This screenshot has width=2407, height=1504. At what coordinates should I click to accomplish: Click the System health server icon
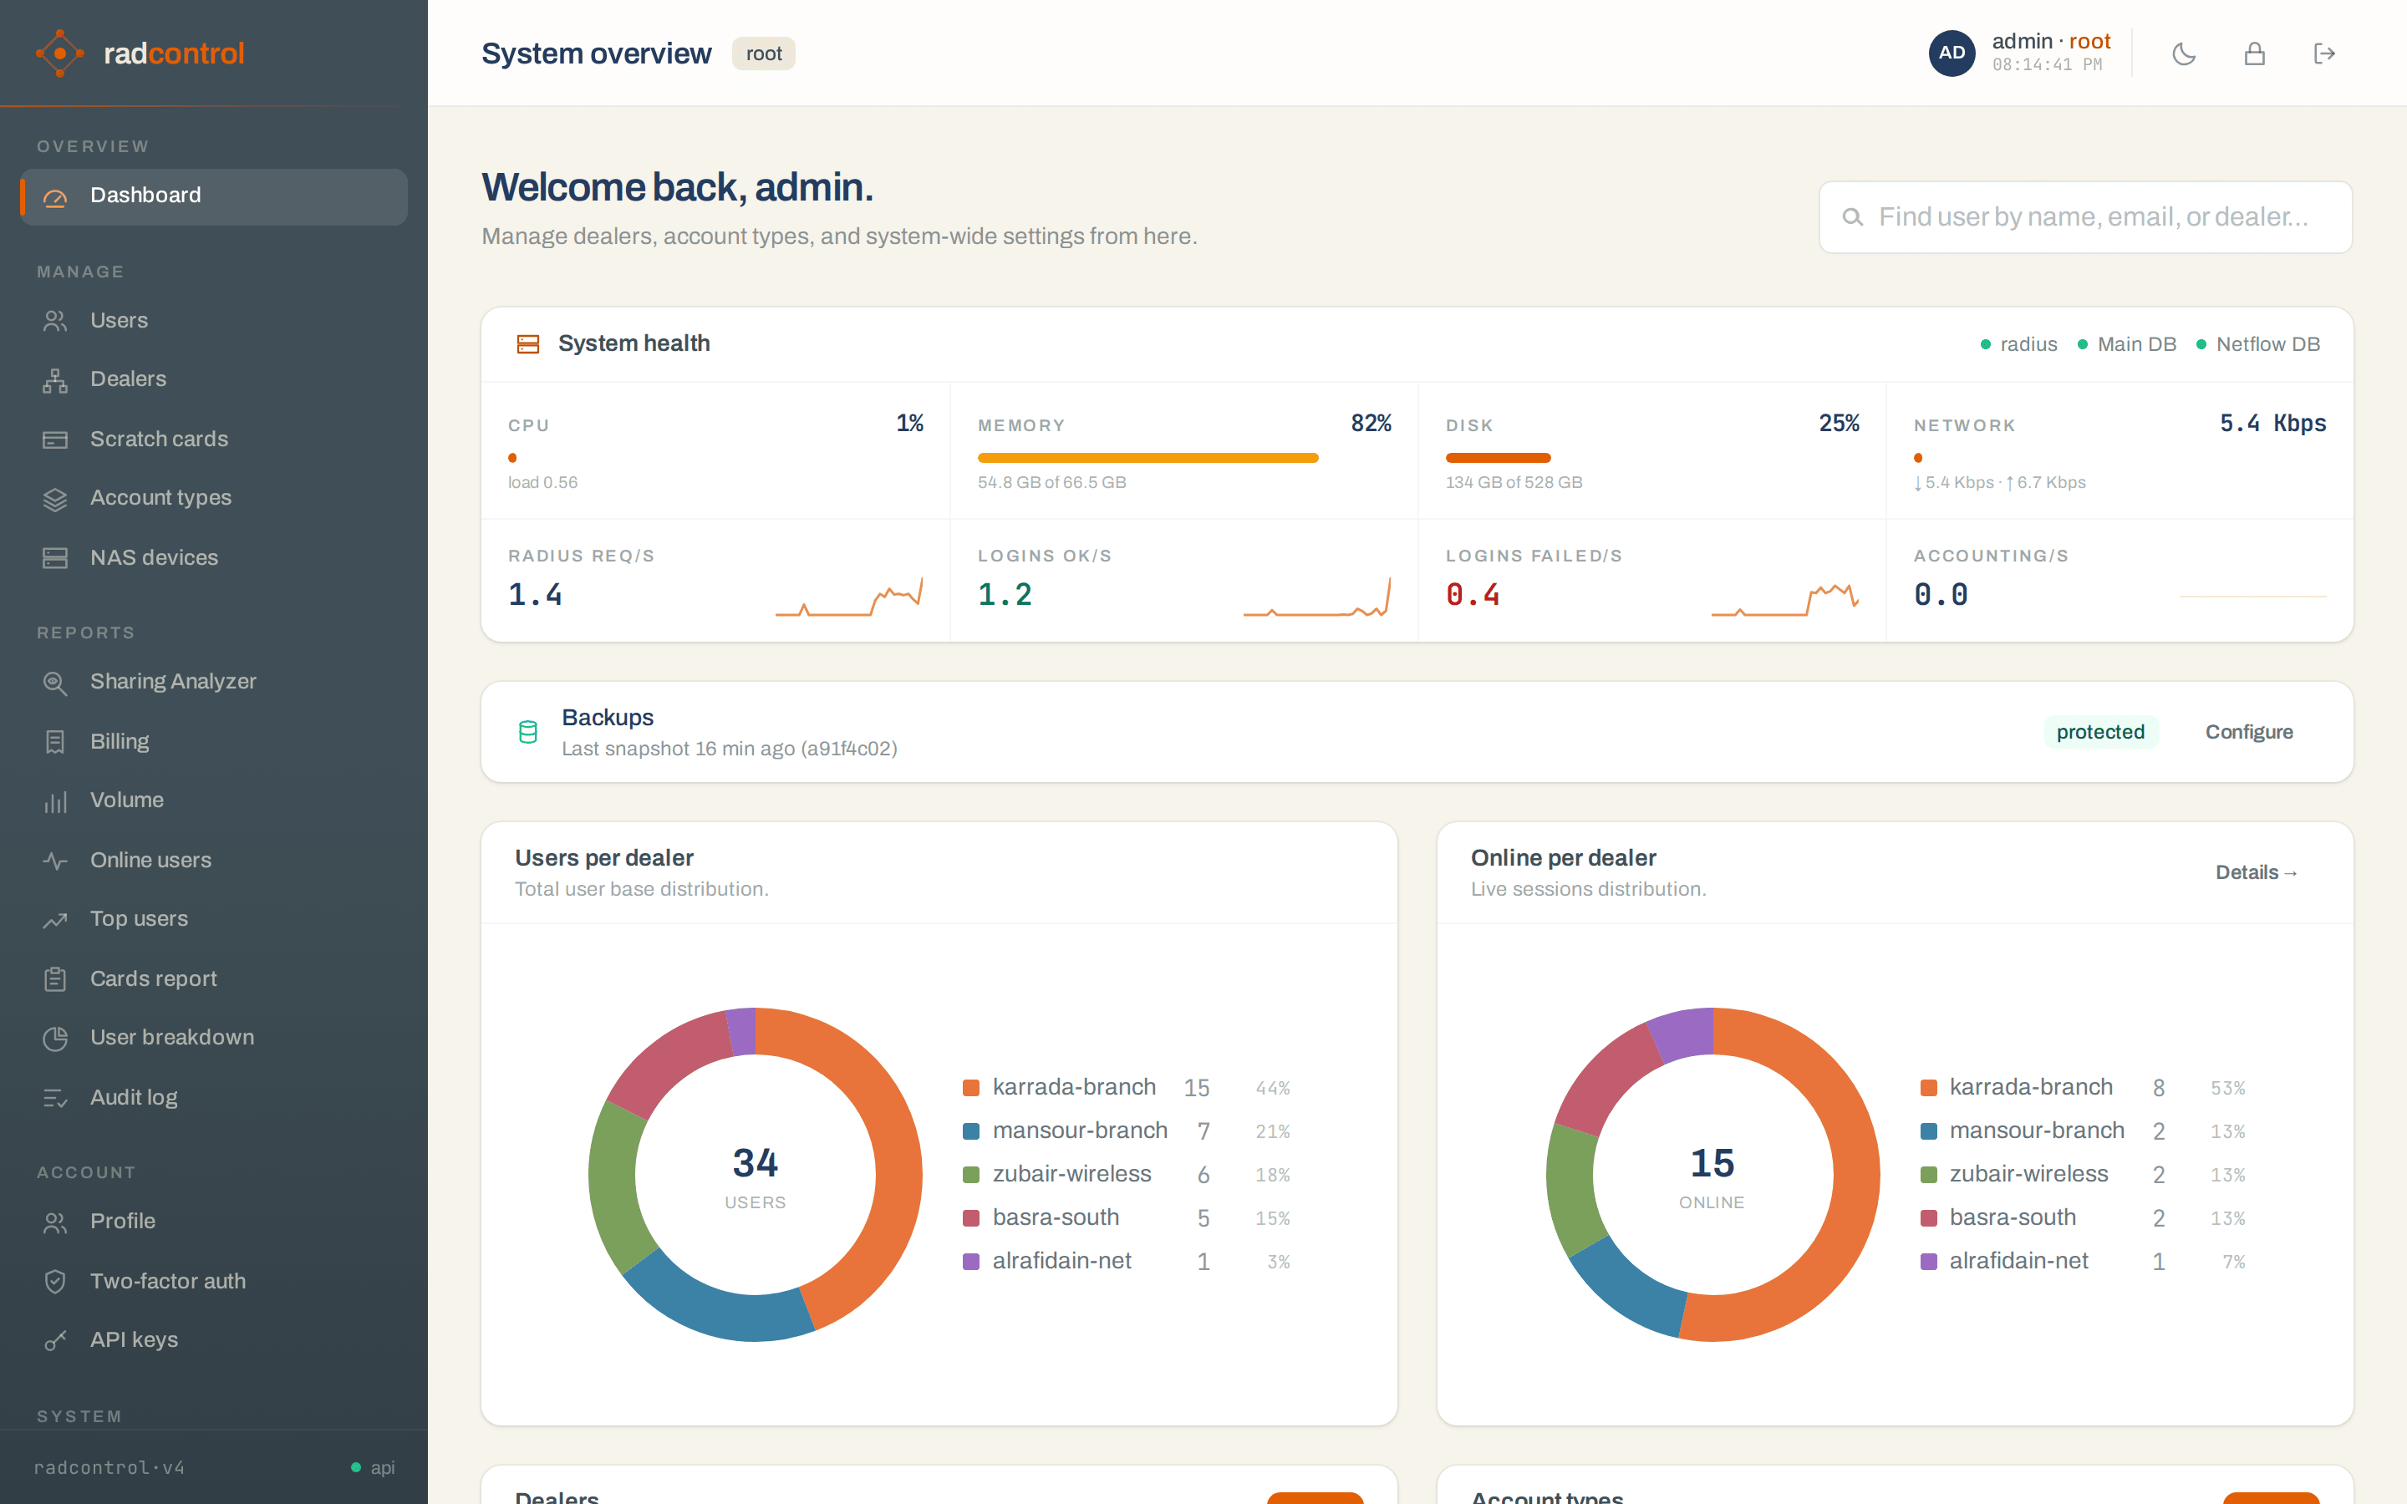pyautogui.click(x=528, y=344)
